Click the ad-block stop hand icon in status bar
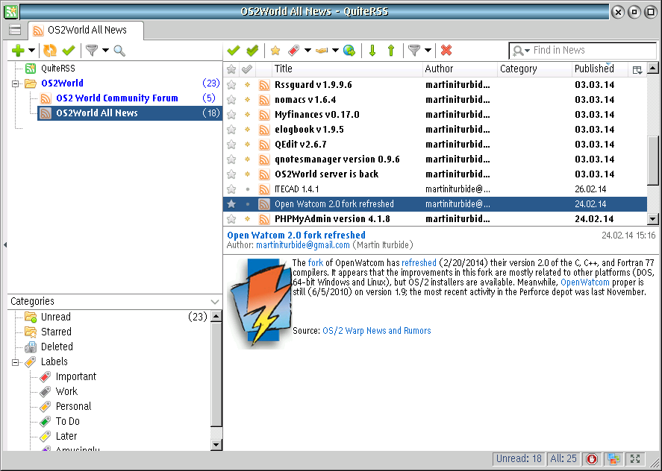Screen dimensions: 662x471 592,459
